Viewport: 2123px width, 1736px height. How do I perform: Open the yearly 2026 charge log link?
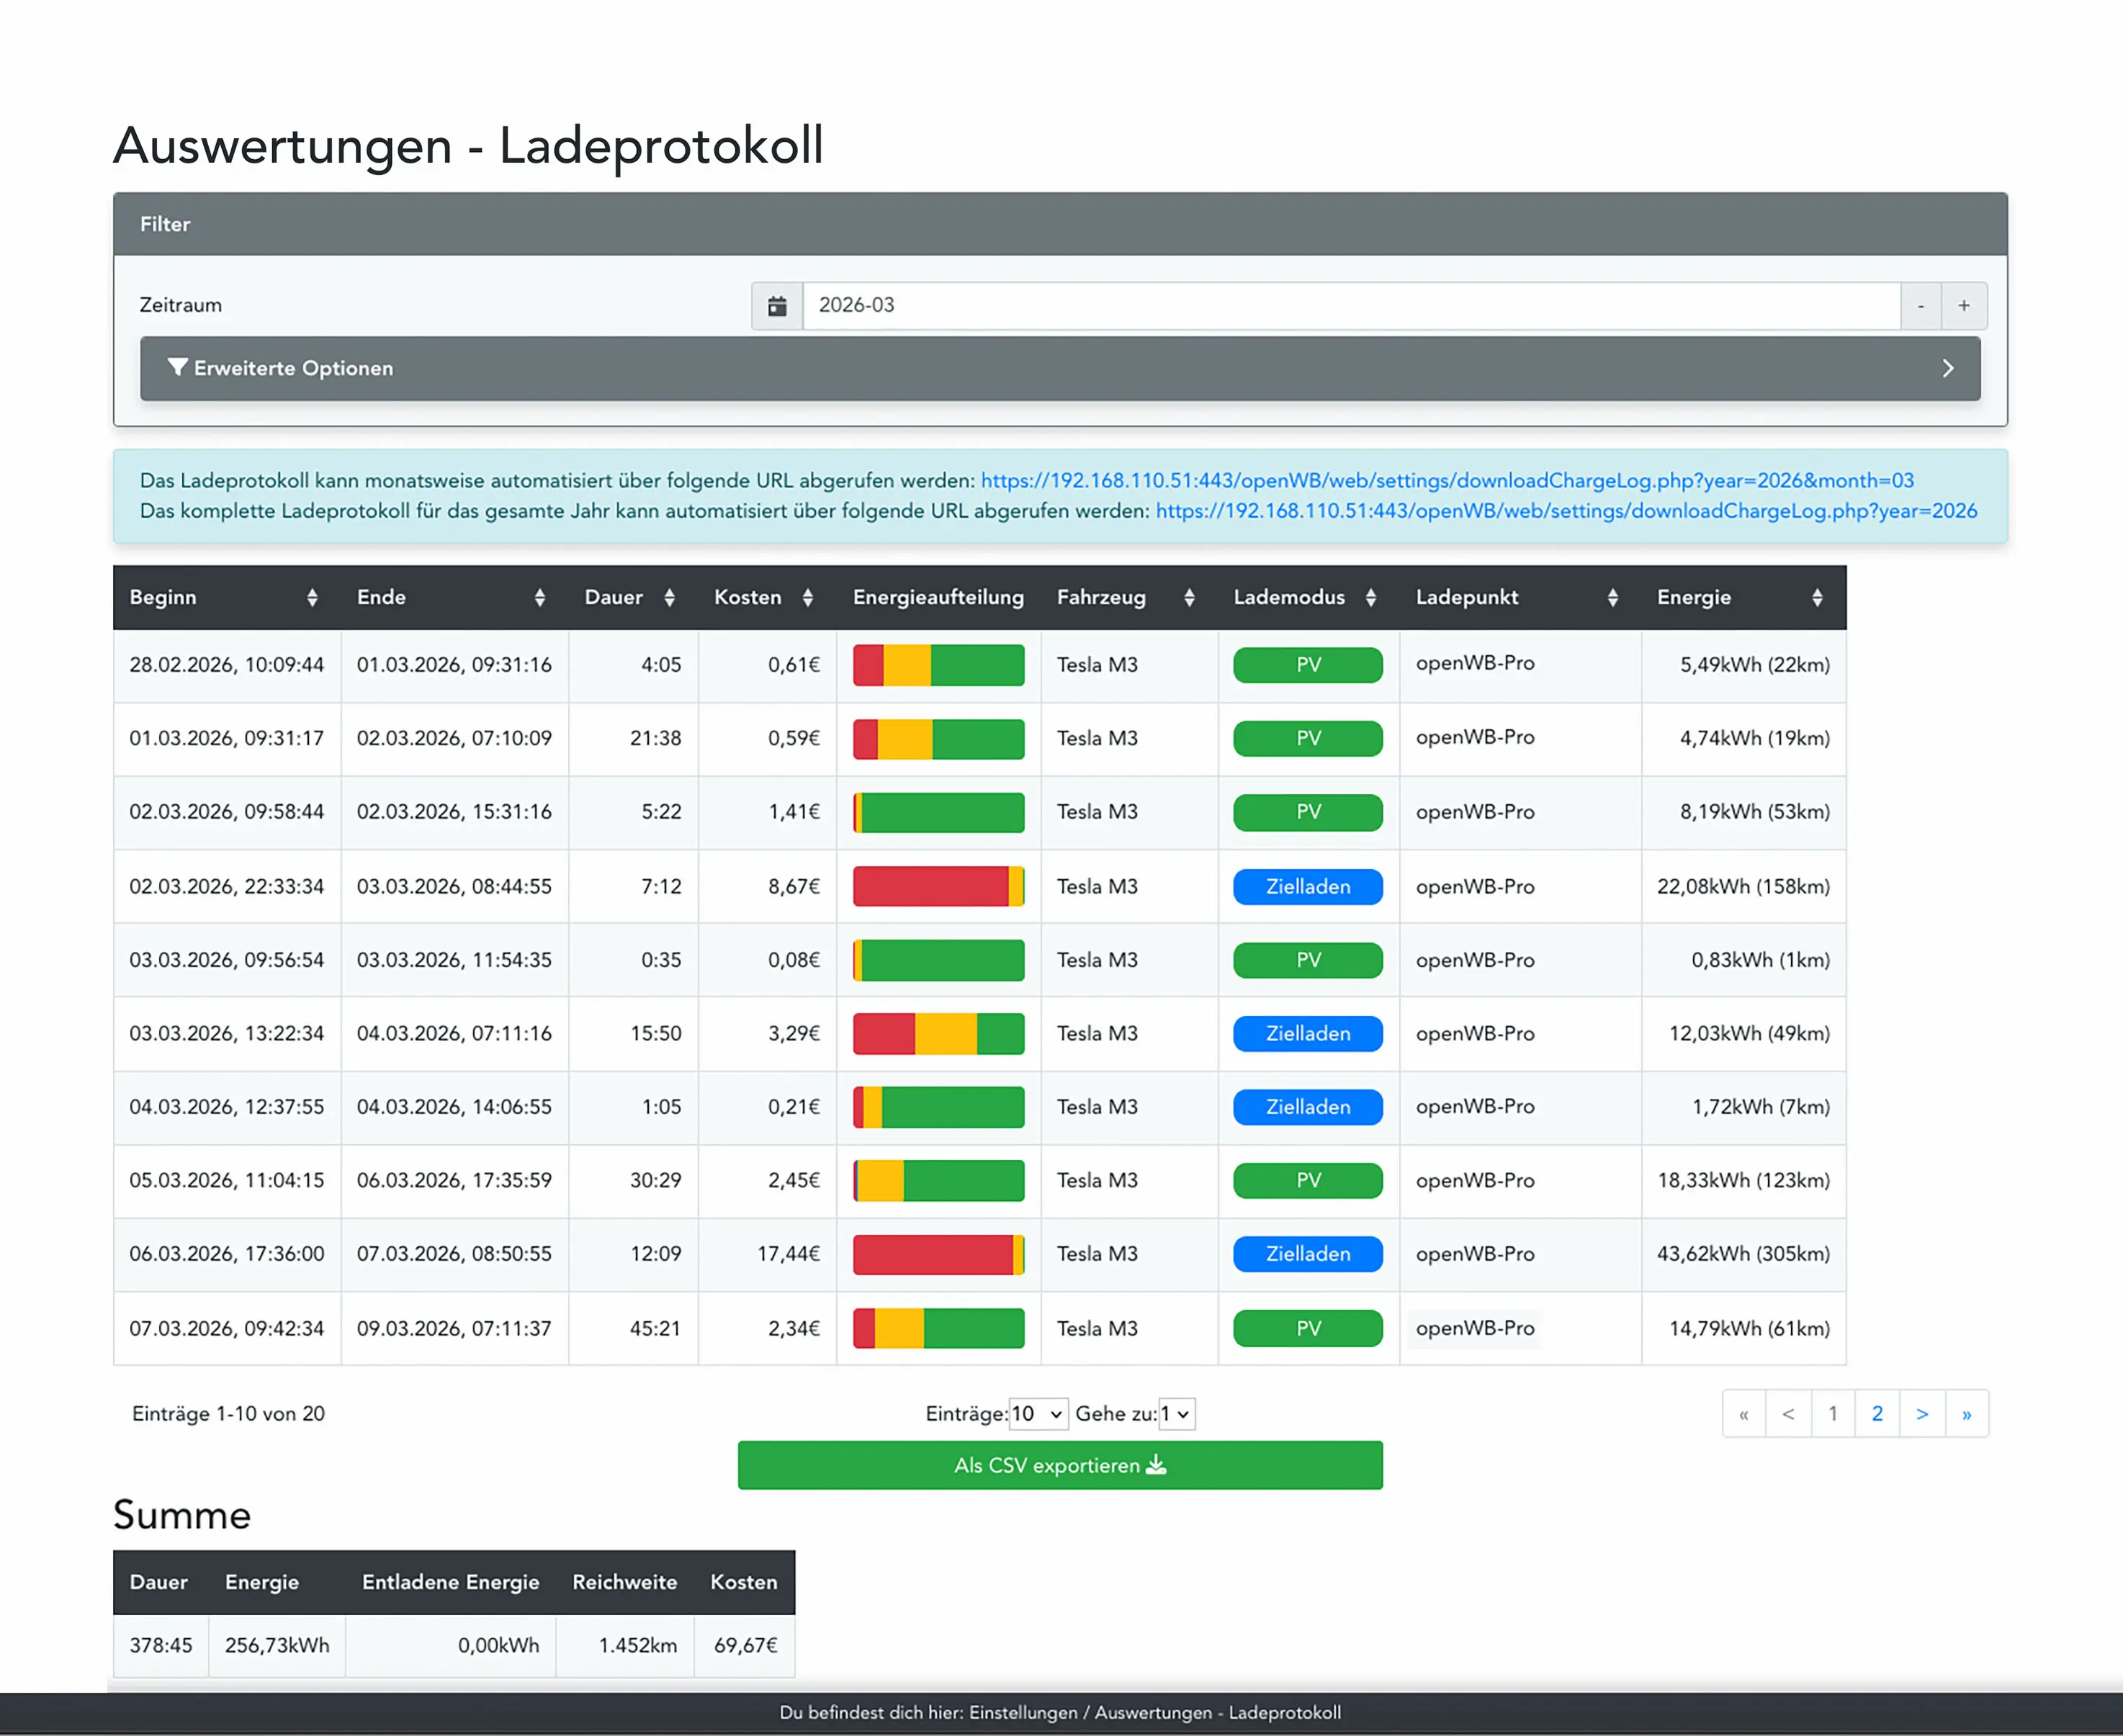pyautogui.click(x=1566, y=511)
